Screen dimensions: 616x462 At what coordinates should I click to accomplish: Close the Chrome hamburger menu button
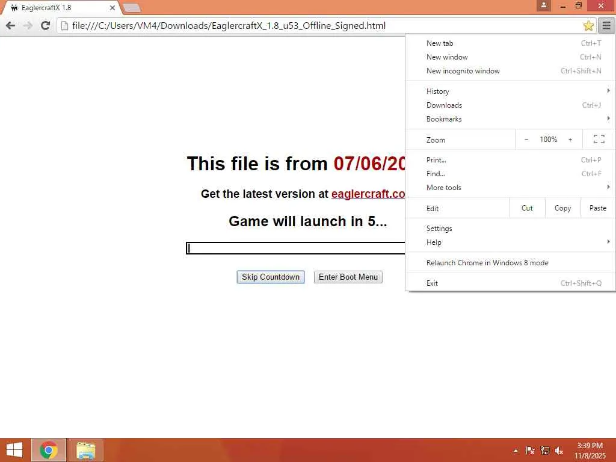click(606, 25)
